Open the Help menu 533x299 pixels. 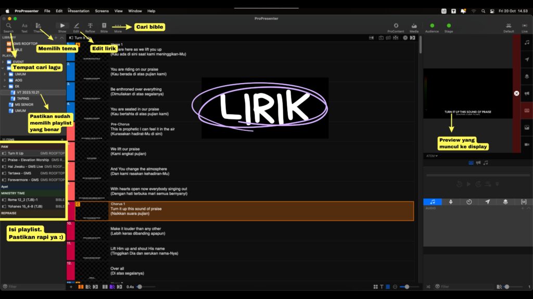tap(151, 11)
